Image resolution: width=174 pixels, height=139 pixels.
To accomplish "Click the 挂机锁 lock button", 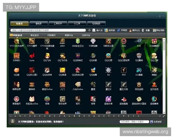I will point(110,30).
